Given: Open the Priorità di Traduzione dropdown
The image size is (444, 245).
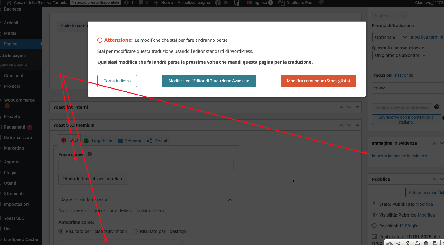Looking at the screenshot, I should [x=390, y=37].
